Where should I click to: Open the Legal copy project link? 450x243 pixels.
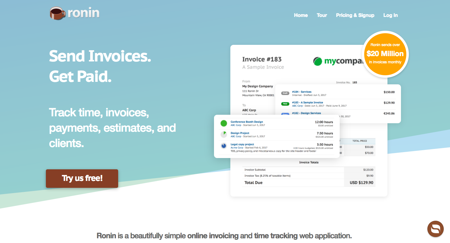[242, 144]
